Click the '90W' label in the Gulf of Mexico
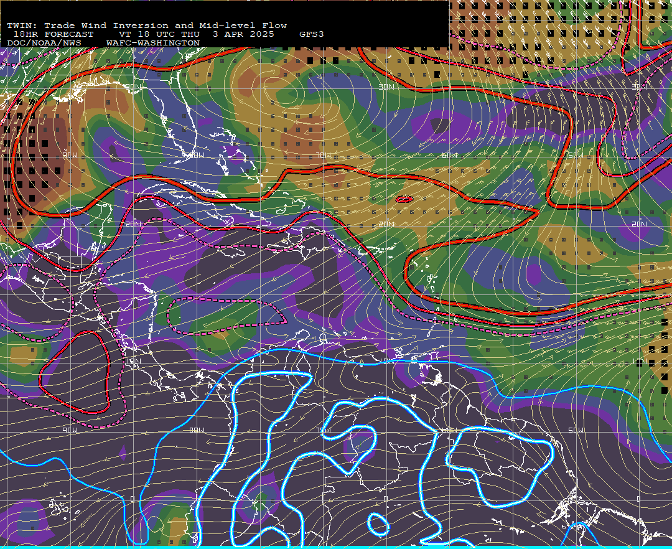This screenshot has height=549, width=672. (70, 156)
